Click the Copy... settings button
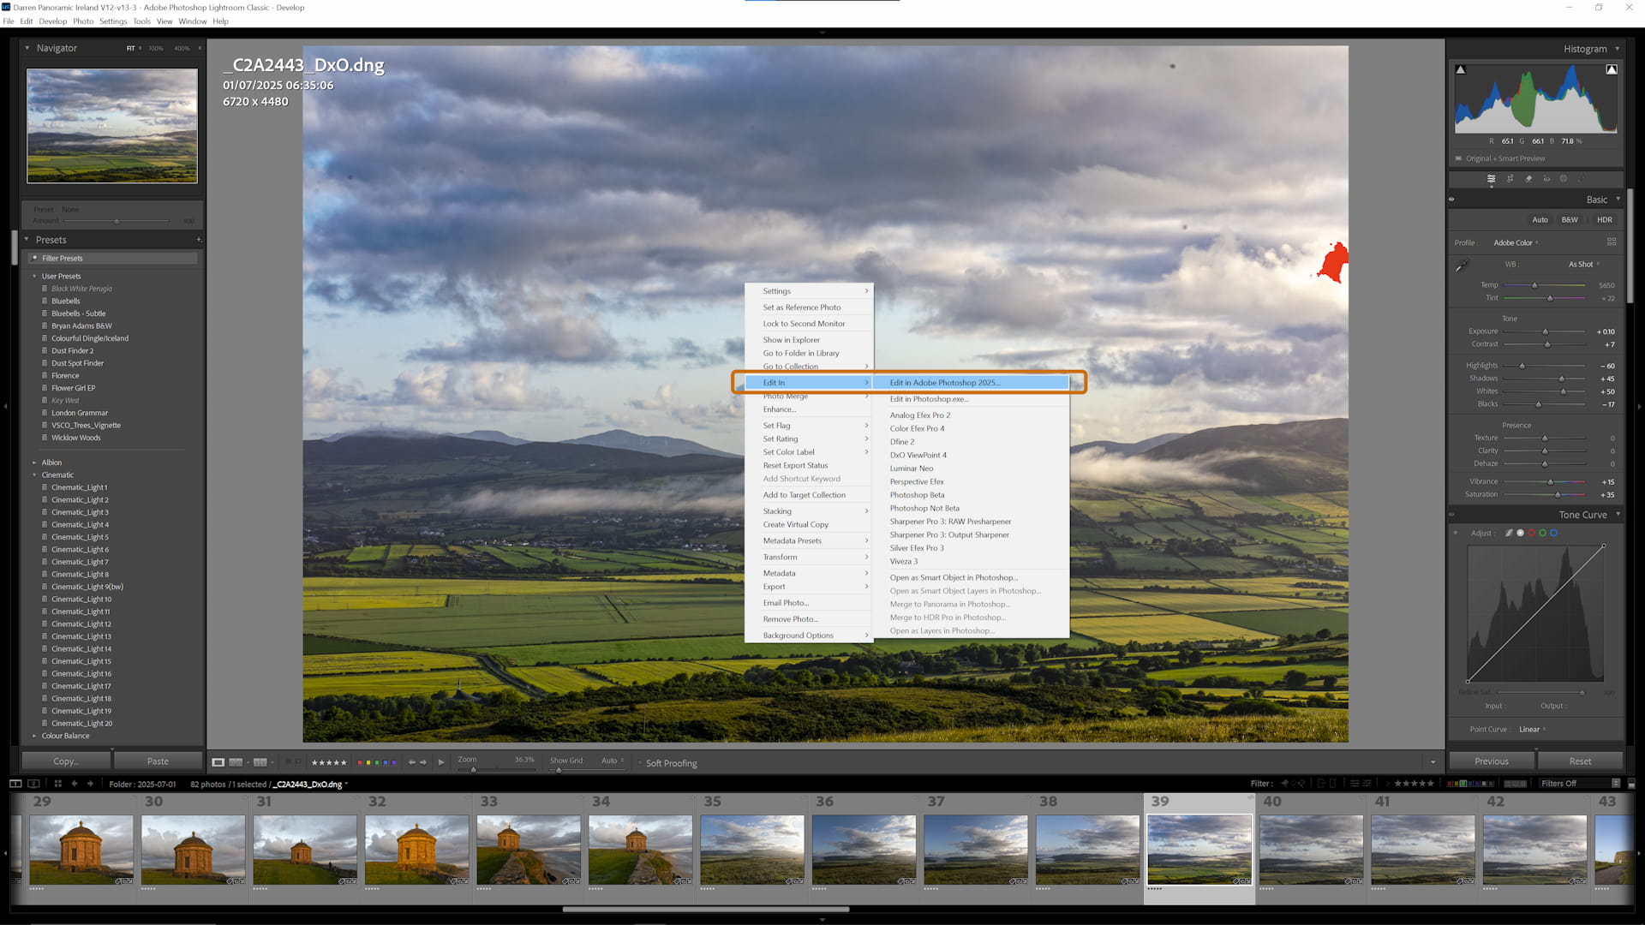The width and height of the screenshot is (1645, 925). (x=66, y=761)
